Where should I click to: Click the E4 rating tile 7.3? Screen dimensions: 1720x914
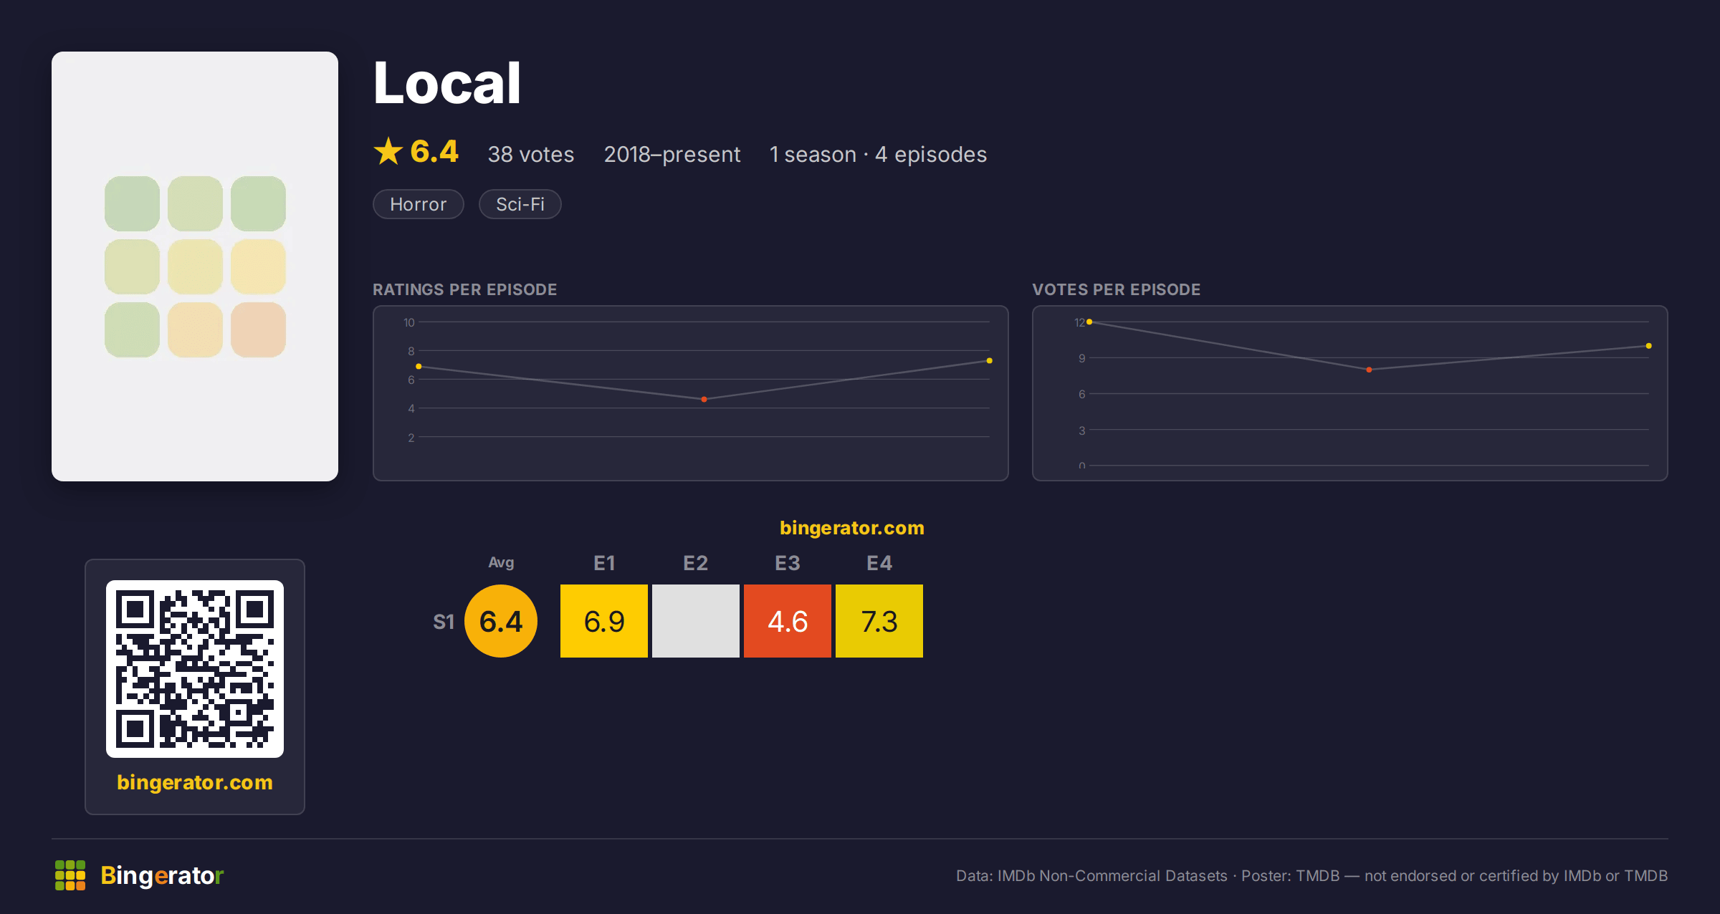pyautogui.click(x=879, y=621)
